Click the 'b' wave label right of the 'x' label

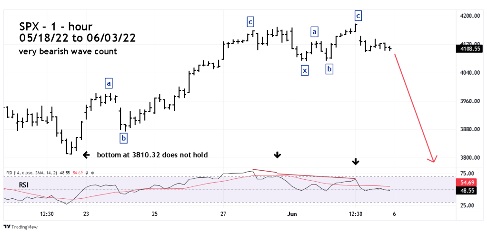pyautogui.click(x=329, y=69)
